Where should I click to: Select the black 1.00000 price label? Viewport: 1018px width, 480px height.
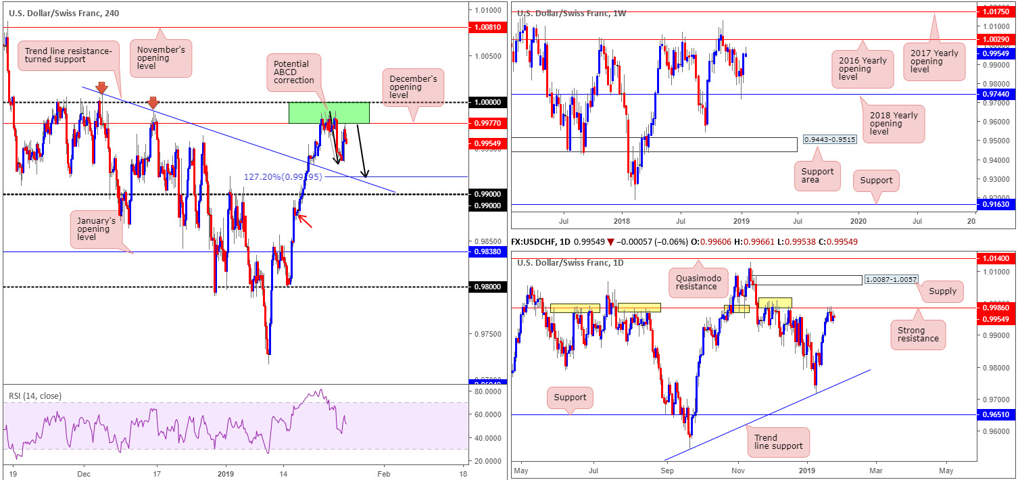(x=489, y=103)
